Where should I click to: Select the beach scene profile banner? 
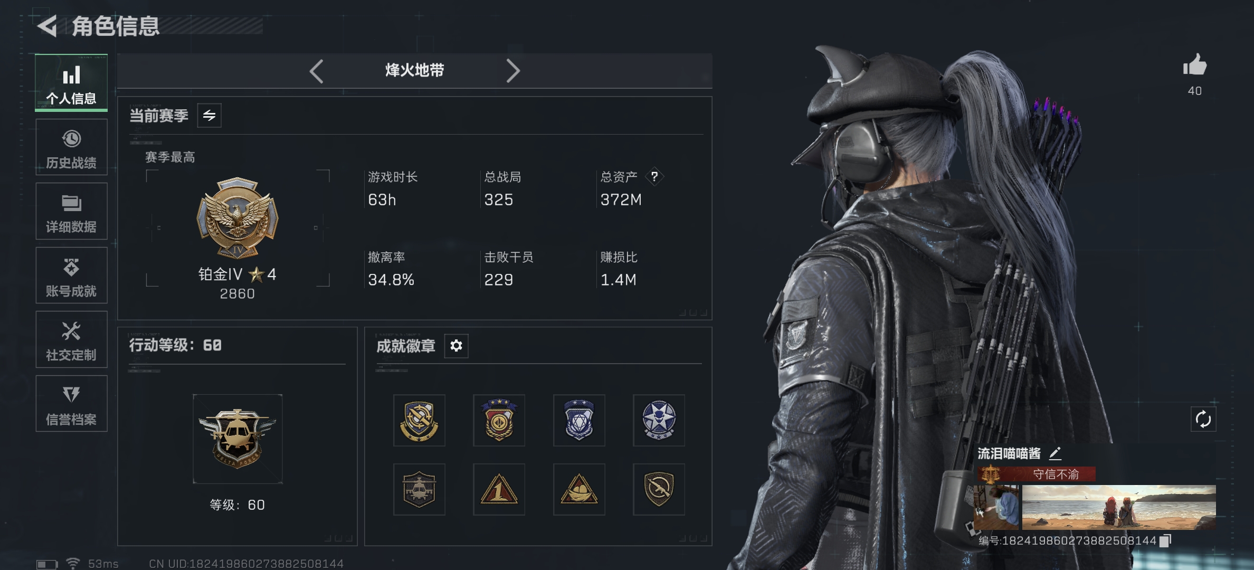(1119, 507)
